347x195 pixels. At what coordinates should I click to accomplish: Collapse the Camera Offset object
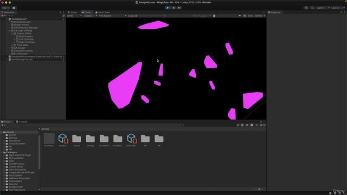pos(12,34)
